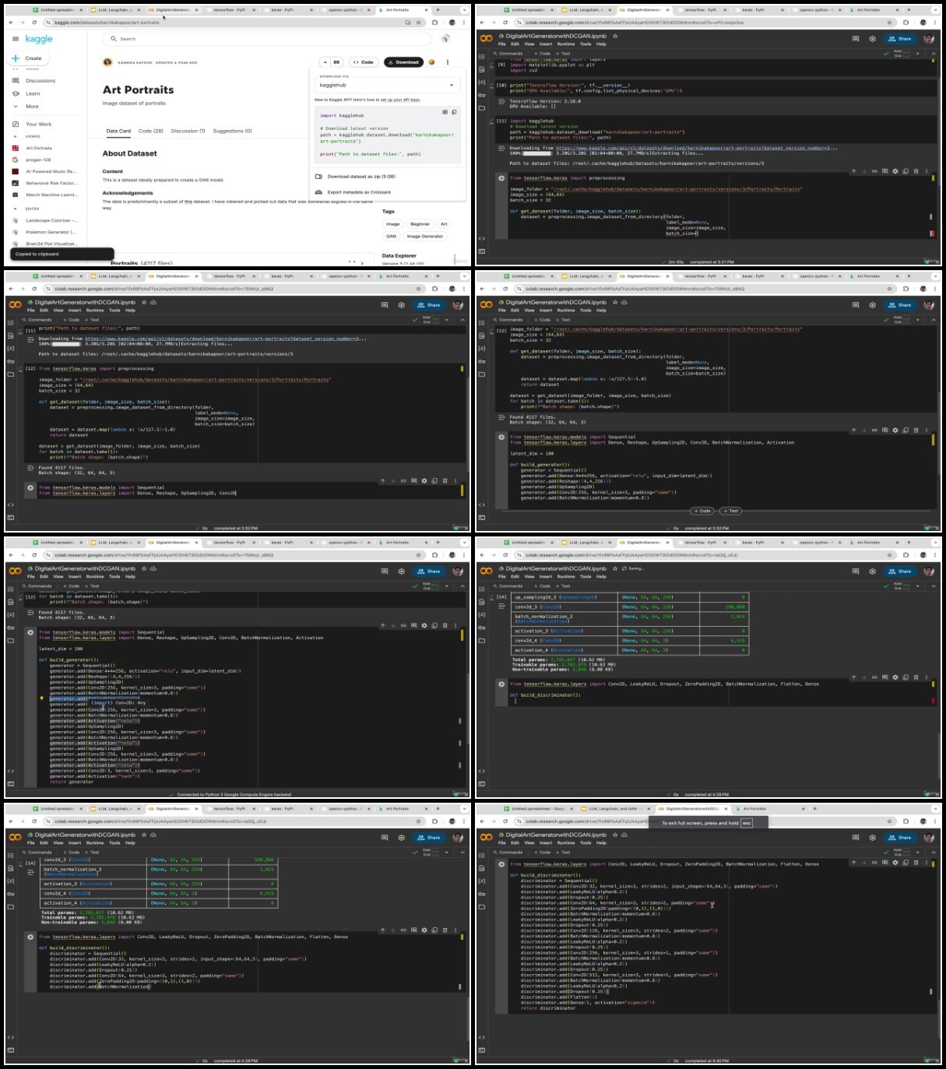Viewport: 946px width, 1069px height.
Task: Delete the cell in the Colab window with 'import cv2'
Action: (916, 171)
